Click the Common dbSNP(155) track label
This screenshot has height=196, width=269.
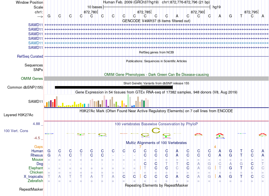[25, 87]
